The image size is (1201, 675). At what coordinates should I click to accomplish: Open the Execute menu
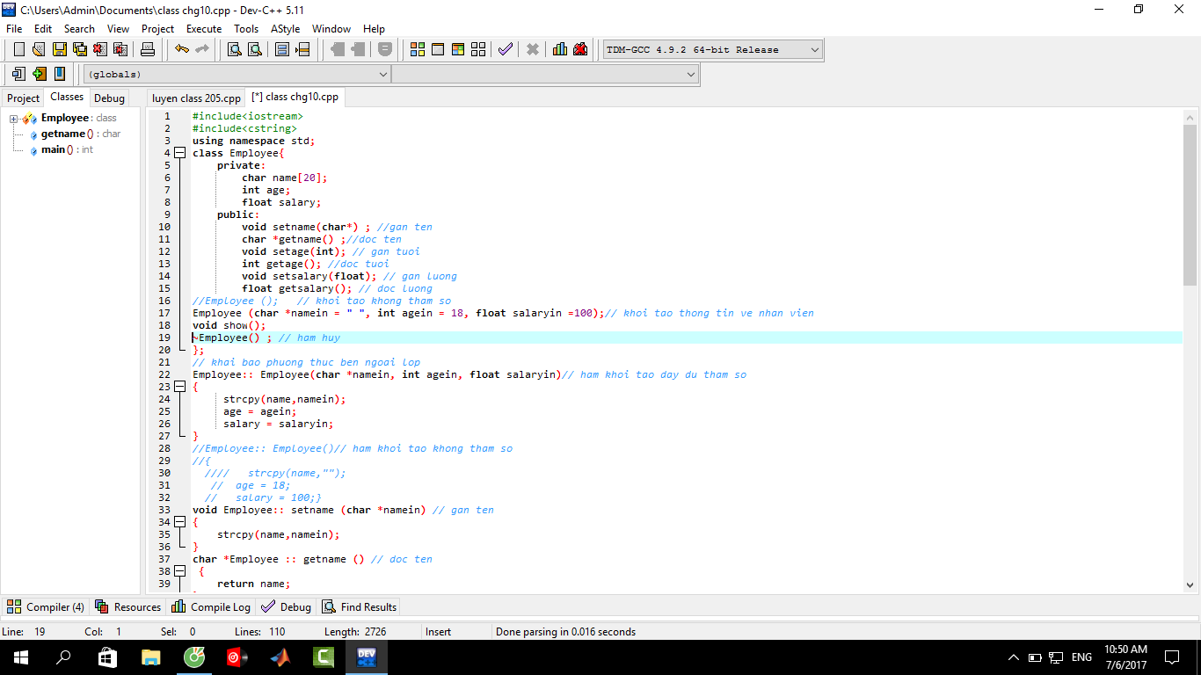[203, 29]
